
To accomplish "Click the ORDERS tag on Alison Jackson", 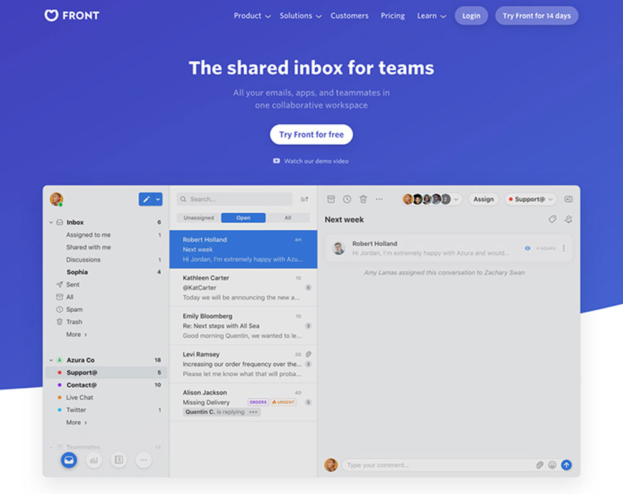I will (258, 403).
